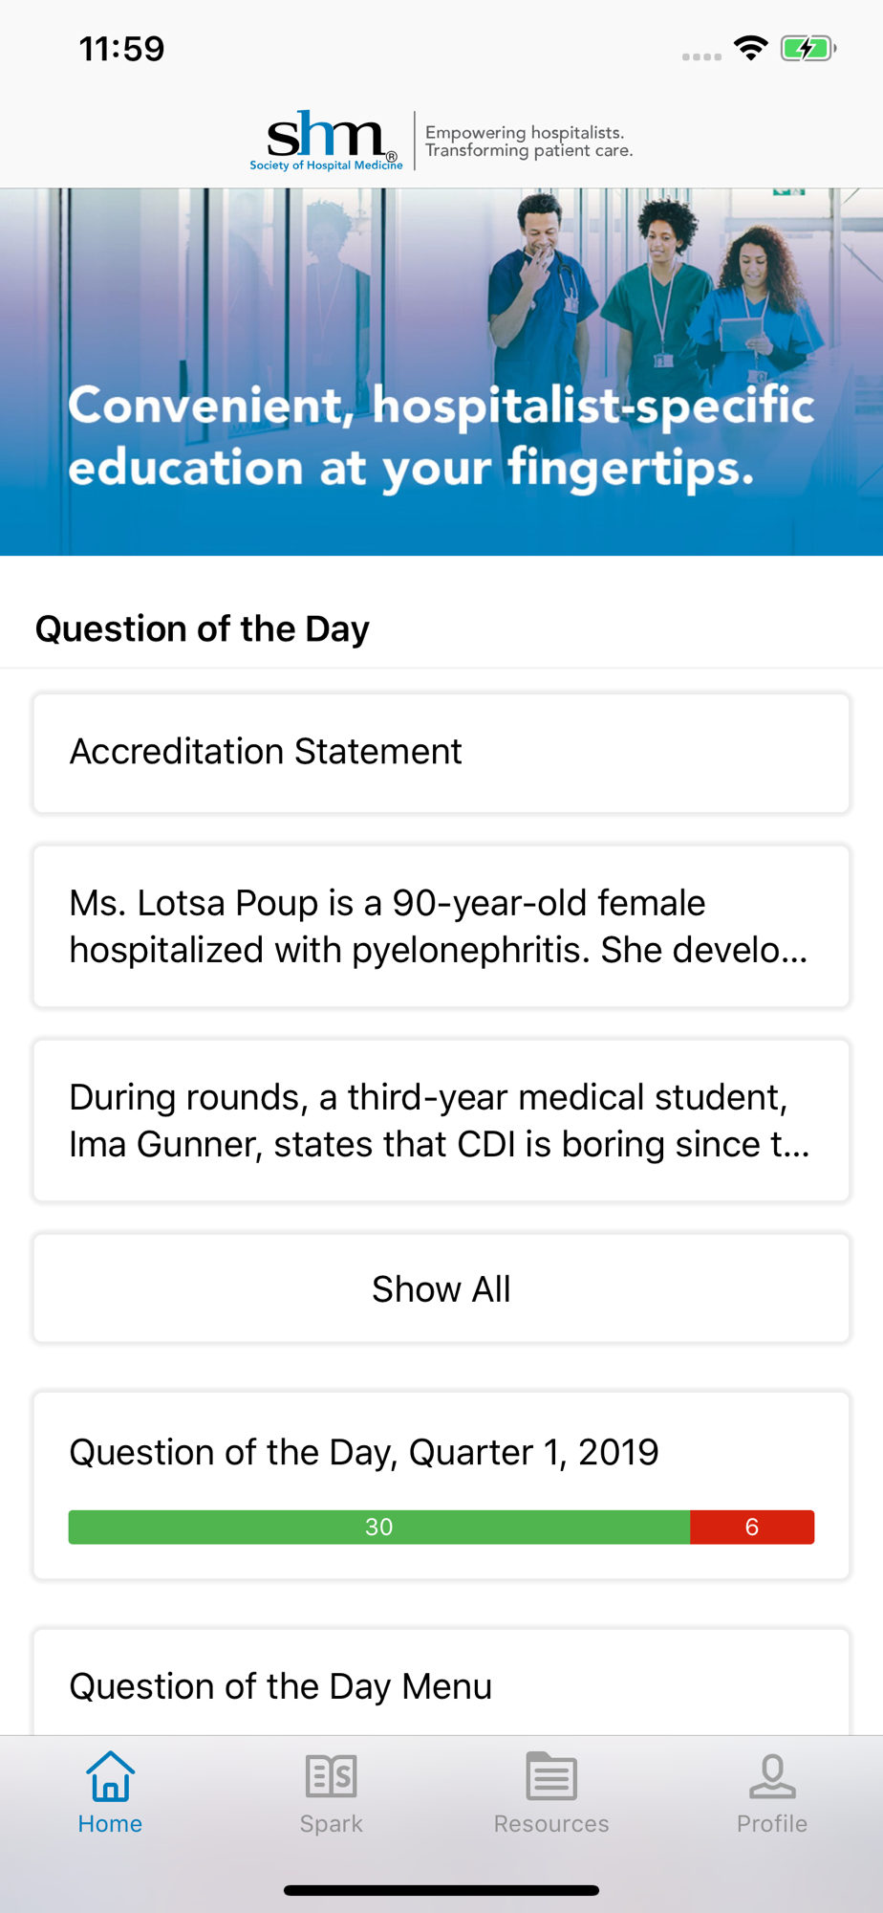Expand the Question of the Day Menu
This screenshot has width=883, height=1913.
[x=441, y=1685]
